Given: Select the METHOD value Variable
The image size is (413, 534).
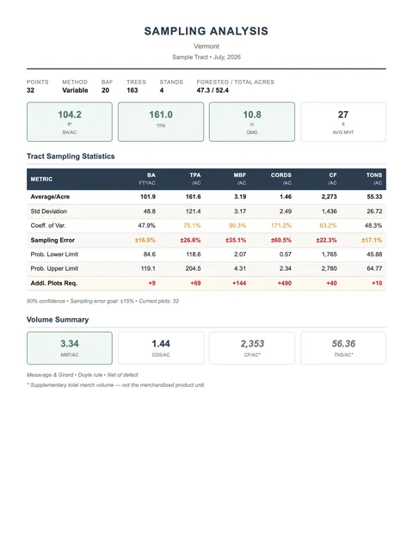Looking at the screenshot, I should coord(75,90).
